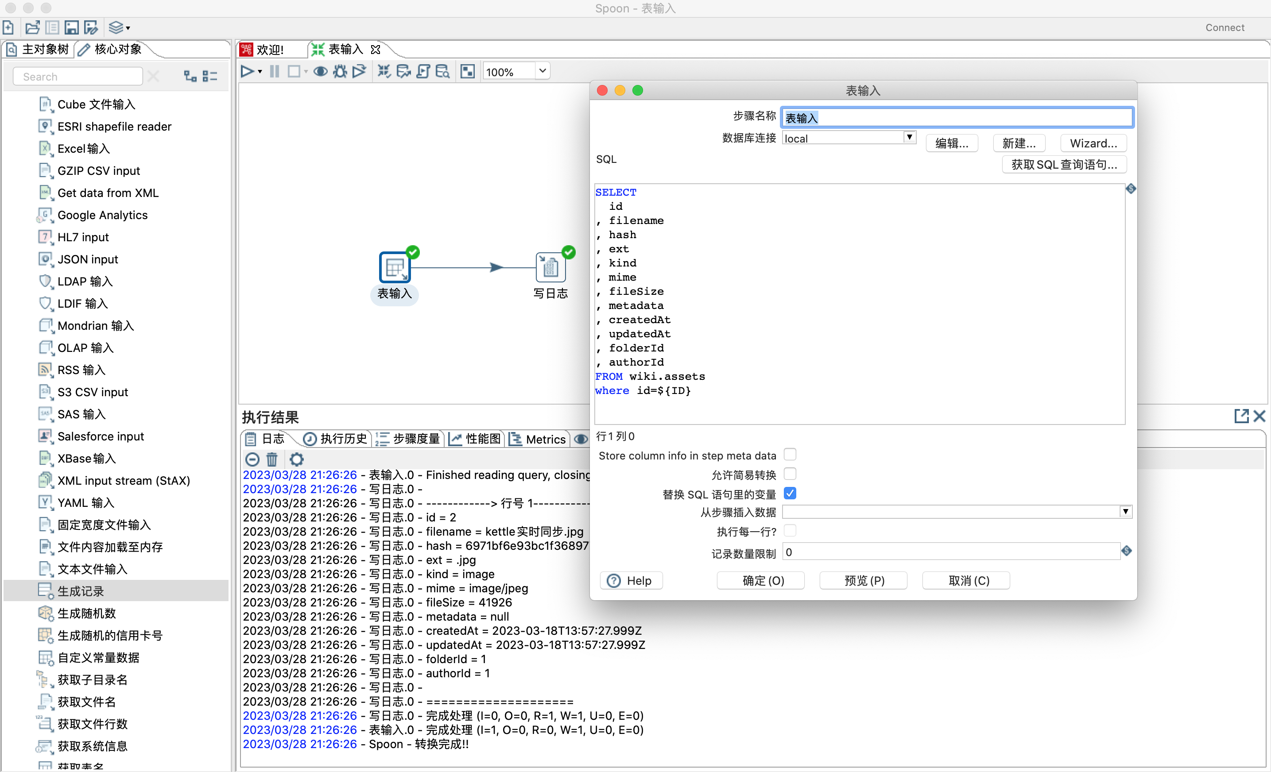
Task: Open the 数据库连接 local dropdown
Action: click(x=909, y=137)
